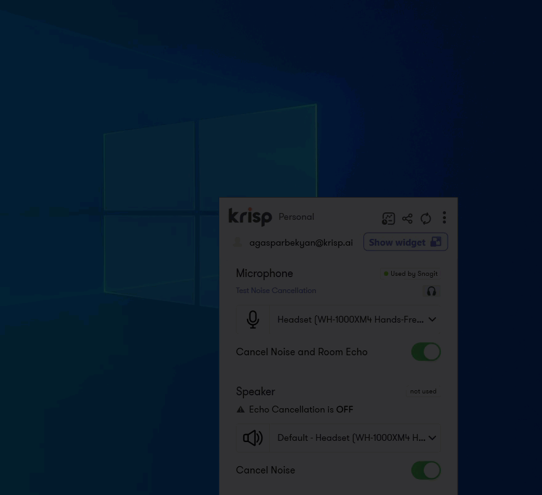Click the krisp logo

pos(250,217)
